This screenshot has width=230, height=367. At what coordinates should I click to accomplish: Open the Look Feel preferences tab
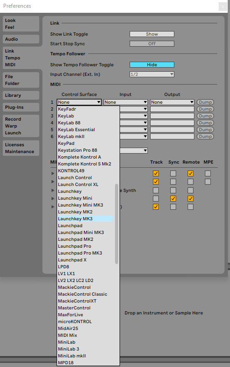[x=21, y=24]
